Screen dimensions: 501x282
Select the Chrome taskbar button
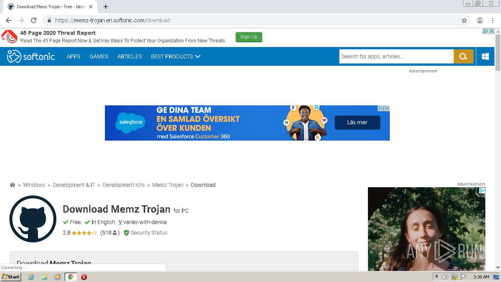(71, 277)
